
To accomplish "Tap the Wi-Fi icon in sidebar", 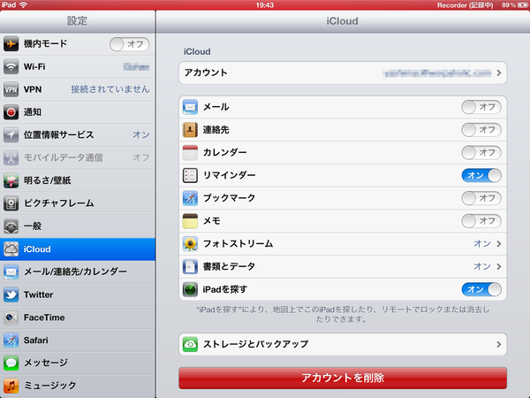I will [11, 66].
